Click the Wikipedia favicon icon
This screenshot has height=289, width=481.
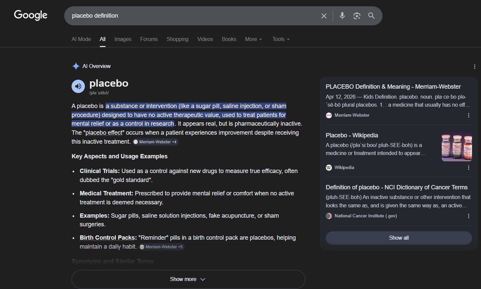329,167
